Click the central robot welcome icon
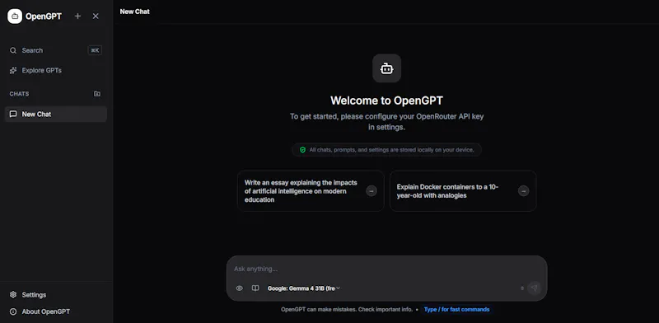659x323 pixels. tap(386, 68)
